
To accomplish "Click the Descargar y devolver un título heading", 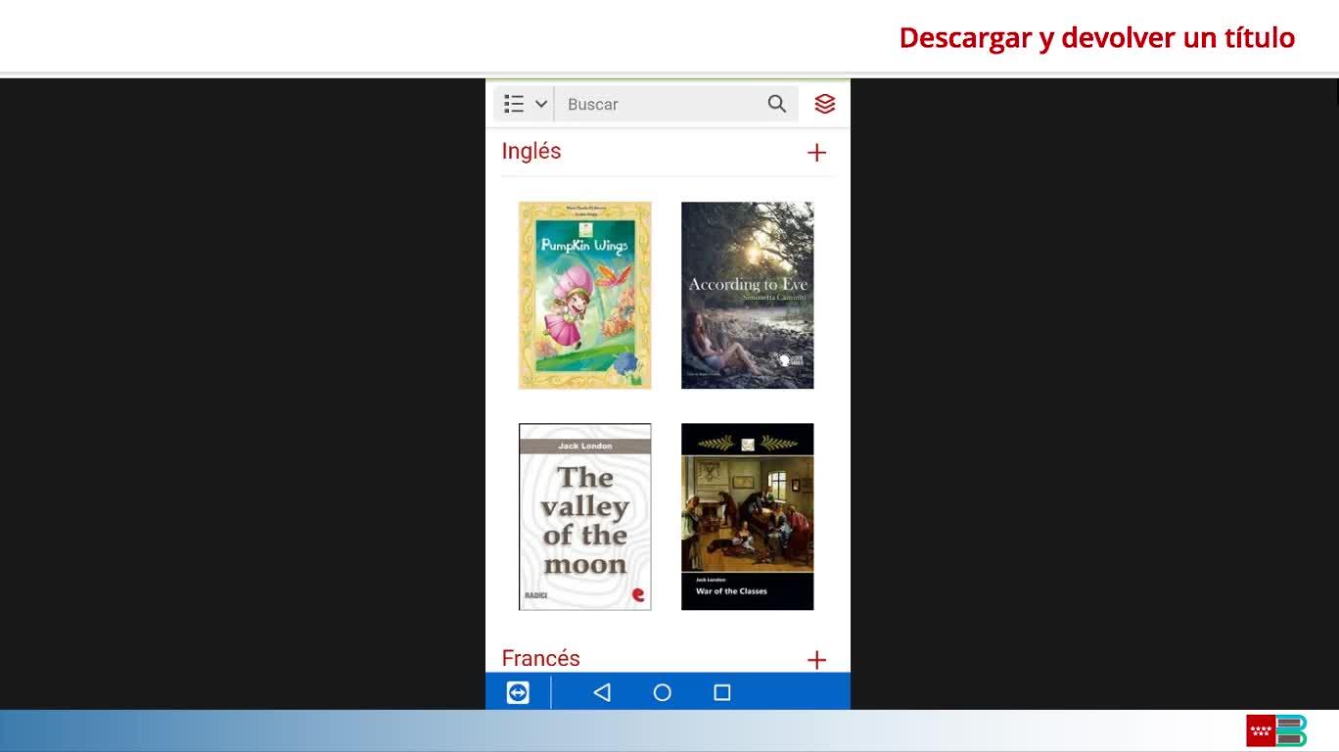I will [x=1096, y=37].
